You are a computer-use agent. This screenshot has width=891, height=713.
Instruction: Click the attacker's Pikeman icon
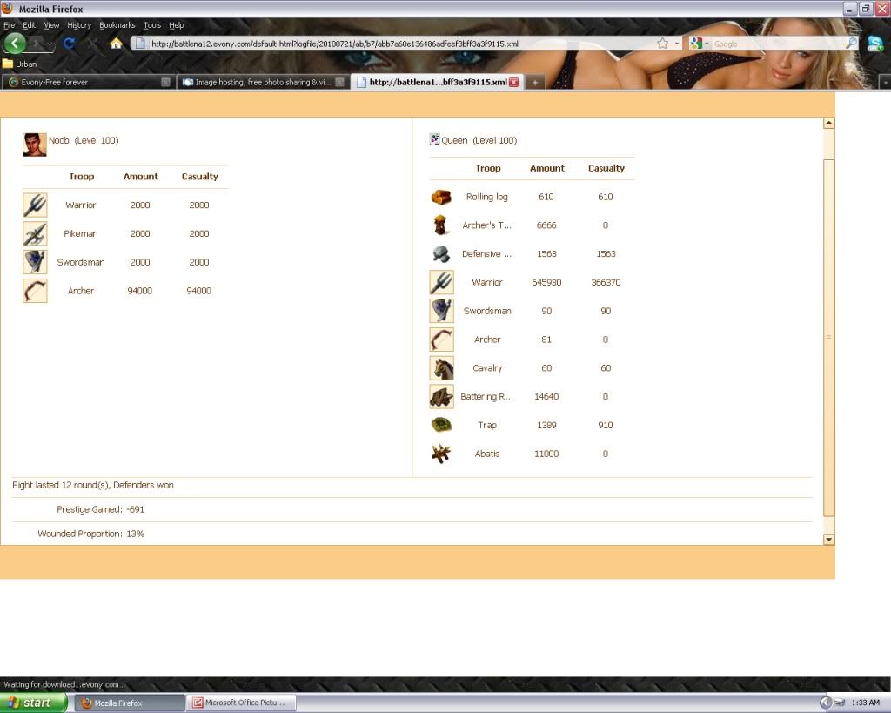click(x=35, y=234)
